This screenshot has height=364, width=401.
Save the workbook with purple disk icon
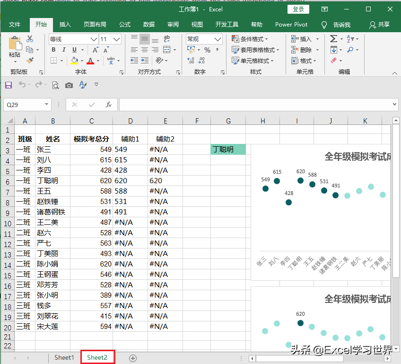tap(9, 85)
